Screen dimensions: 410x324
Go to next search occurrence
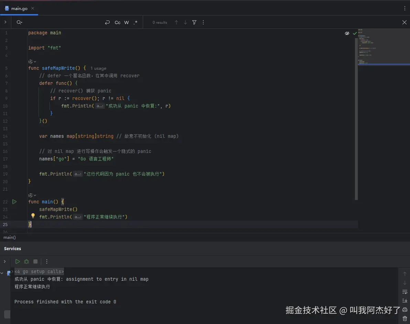pos(185,22)
